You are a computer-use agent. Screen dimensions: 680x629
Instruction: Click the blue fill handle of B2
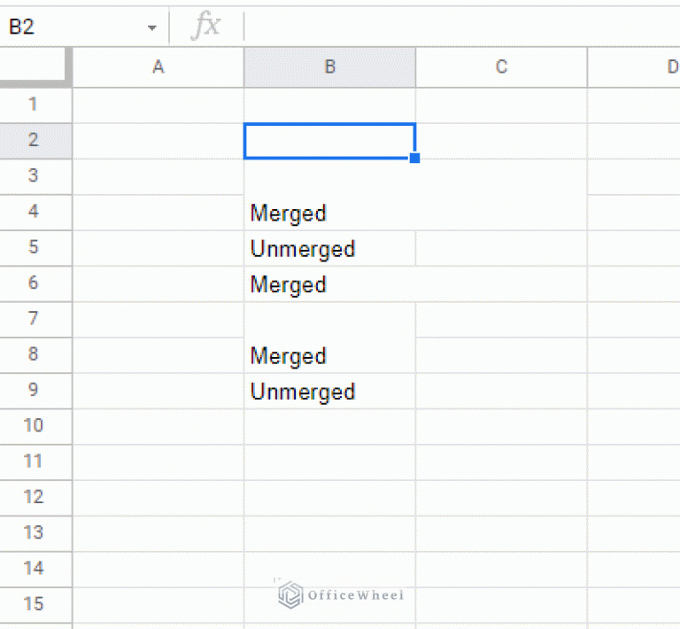(414, 158)
